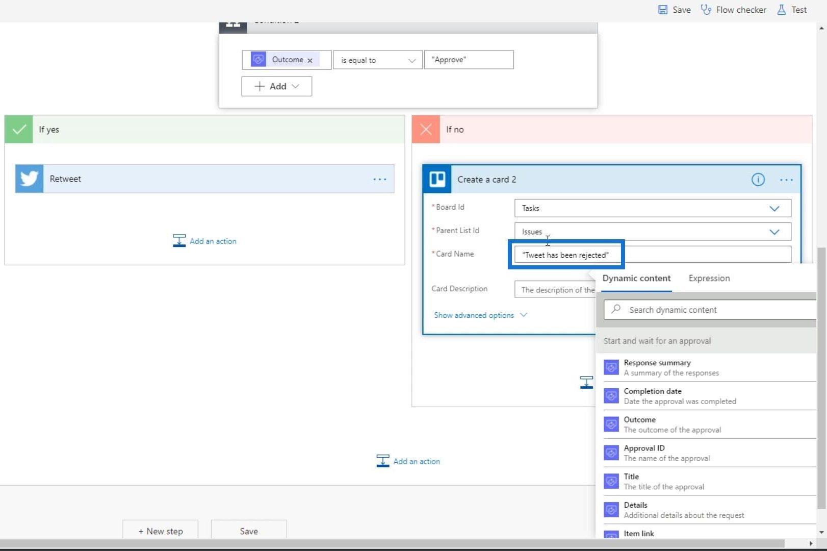
Task: Click the Test flask icon
Action: tap(781, 10)
